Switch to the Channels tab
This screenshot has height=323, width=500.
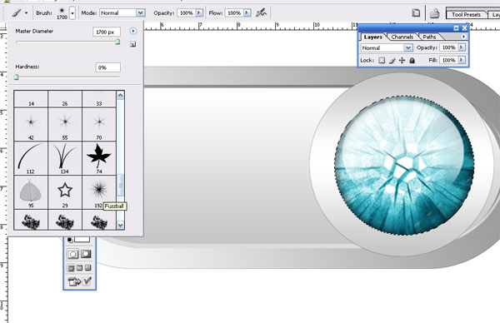tap(402, 37)
